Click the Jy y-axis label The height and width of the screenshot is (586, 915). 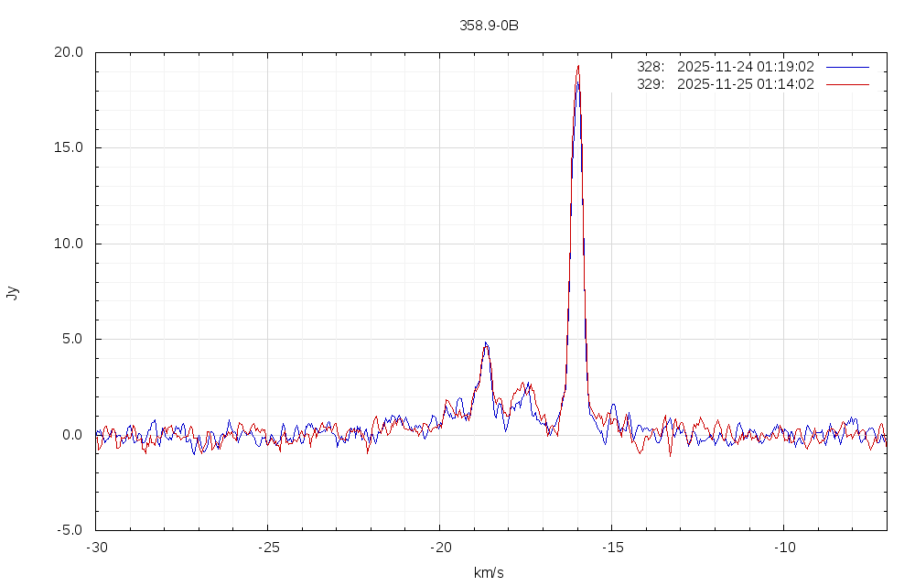12,293
